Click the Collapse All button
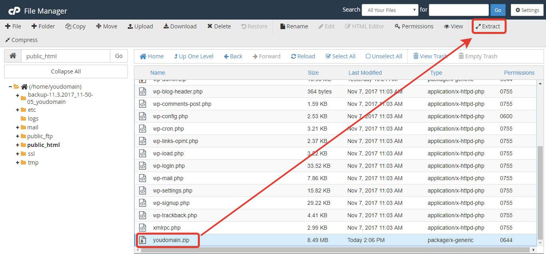Viewport: 546px width, 254px height. (x=66, y=71)
